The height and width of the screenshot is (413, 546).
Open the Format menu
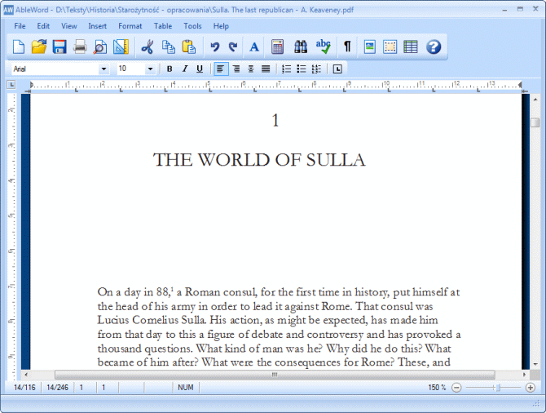(x=130, y=26)
